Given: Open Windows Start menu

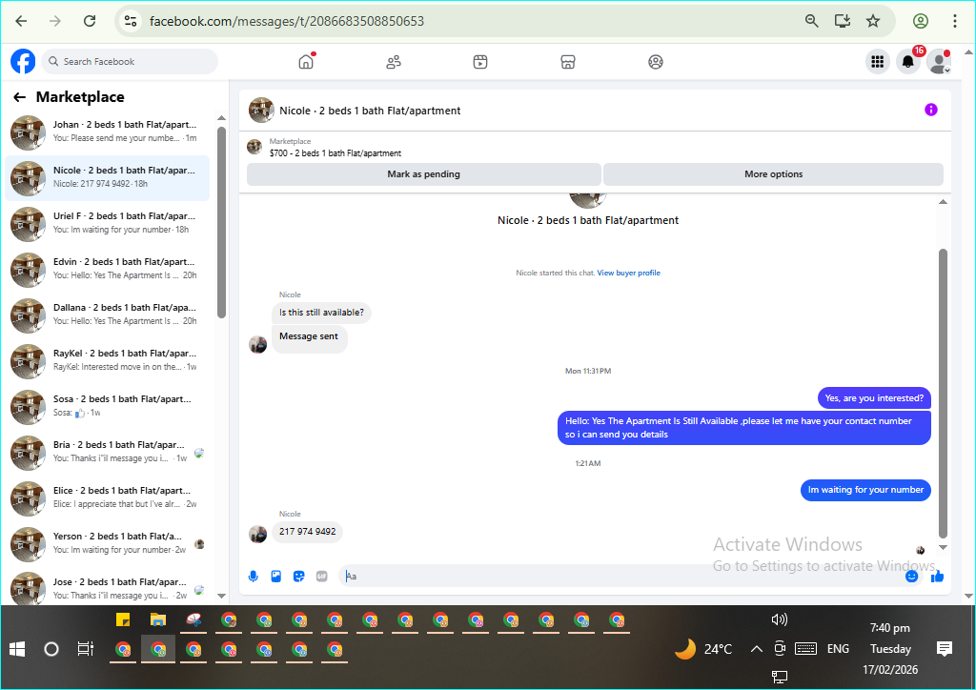Looking at the screenshot, I should point(17,650).
